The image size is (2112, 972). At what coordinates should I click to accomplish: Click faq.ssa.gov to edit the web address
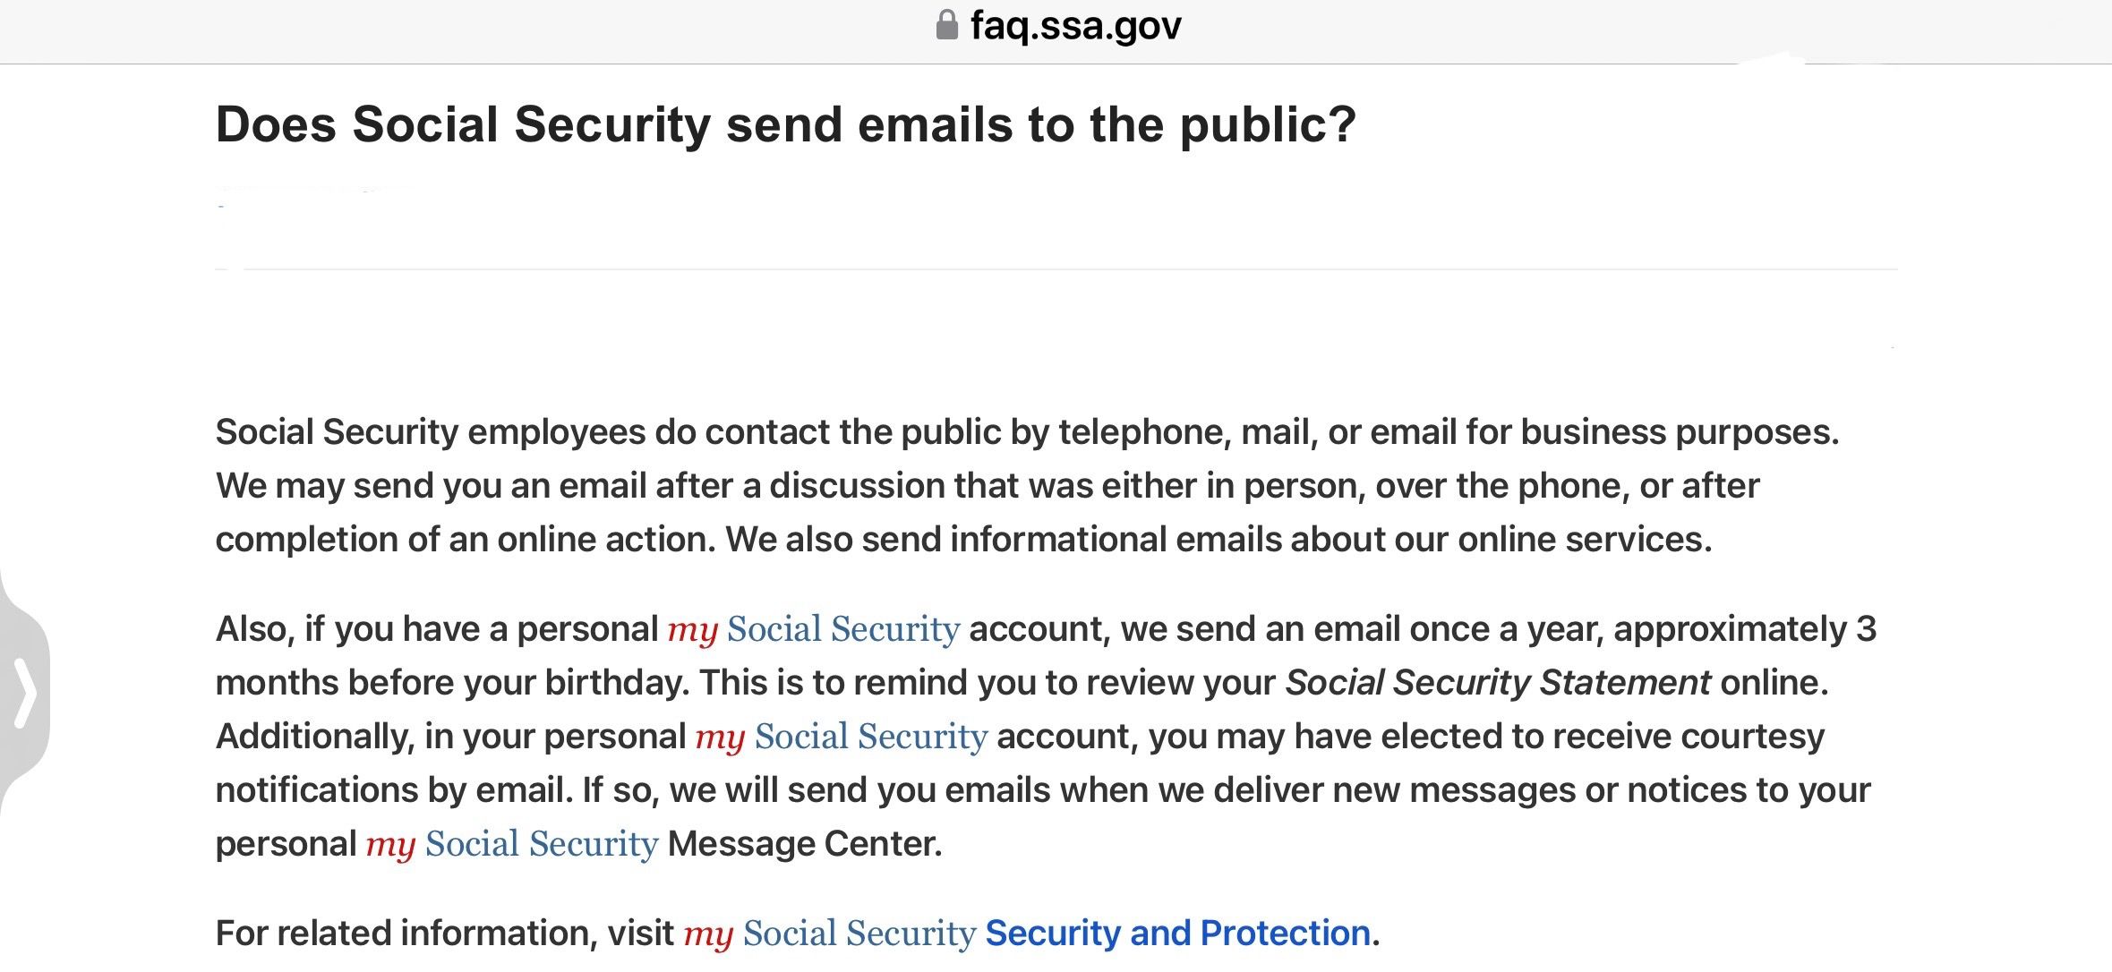[x=1074, y=24]
